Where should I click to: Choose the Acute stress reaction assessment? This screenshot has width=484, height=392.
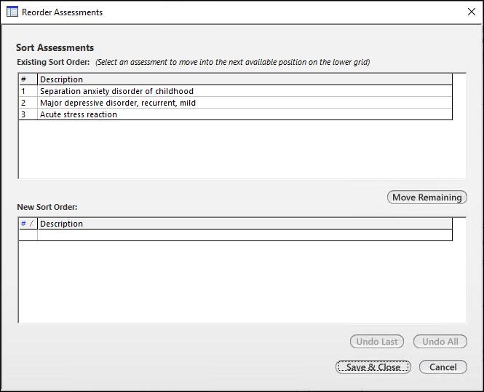tap(79, 114)
